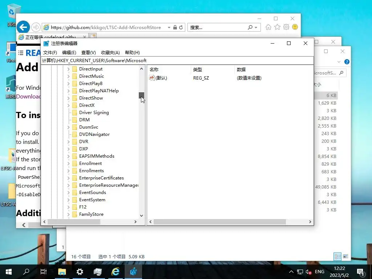
Task: Click the IE forward arrow button
Action: tap(36, 27)
